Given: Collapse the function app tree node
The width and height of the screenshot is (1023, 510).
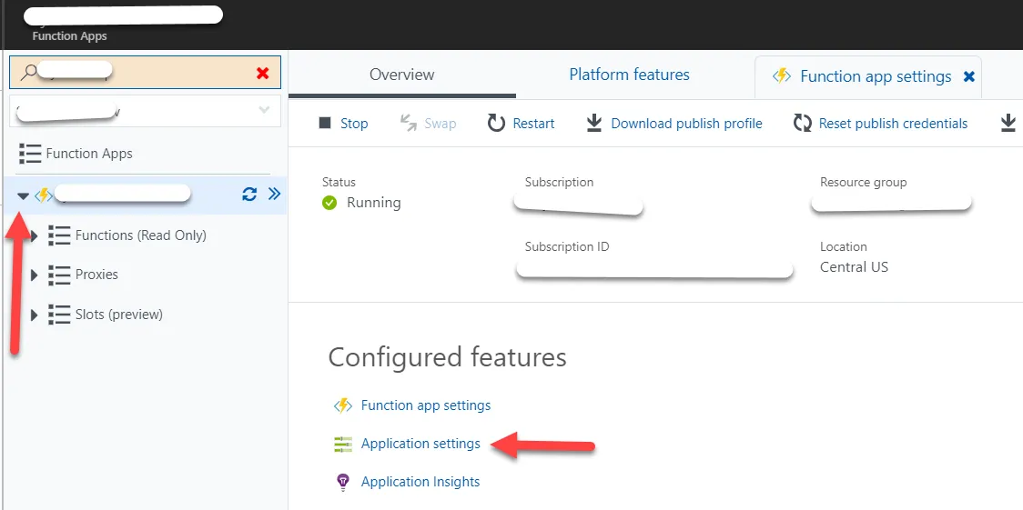Looking at the screenshot, I should coord(23,195).
